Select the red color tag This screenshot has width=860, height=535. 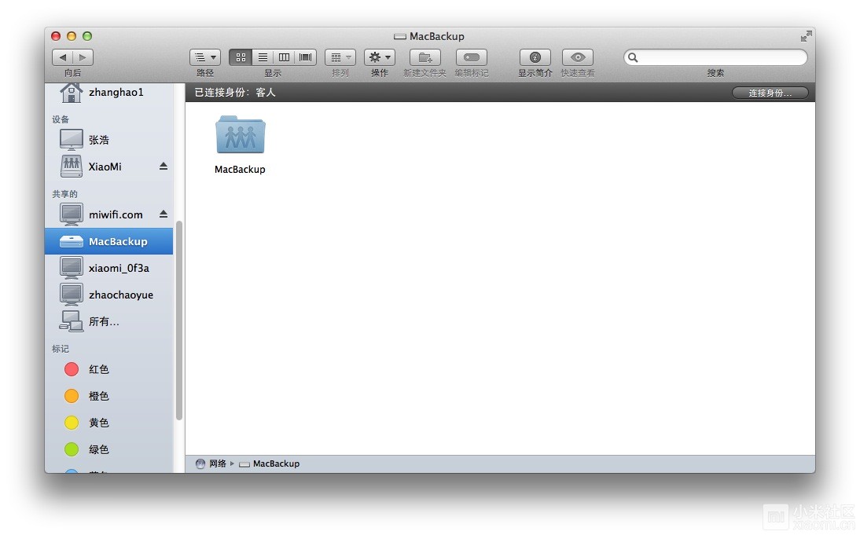[x=98, y=369]
